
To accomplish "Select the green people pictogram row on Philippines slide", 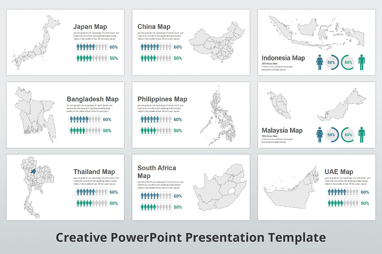I will 156,131.
